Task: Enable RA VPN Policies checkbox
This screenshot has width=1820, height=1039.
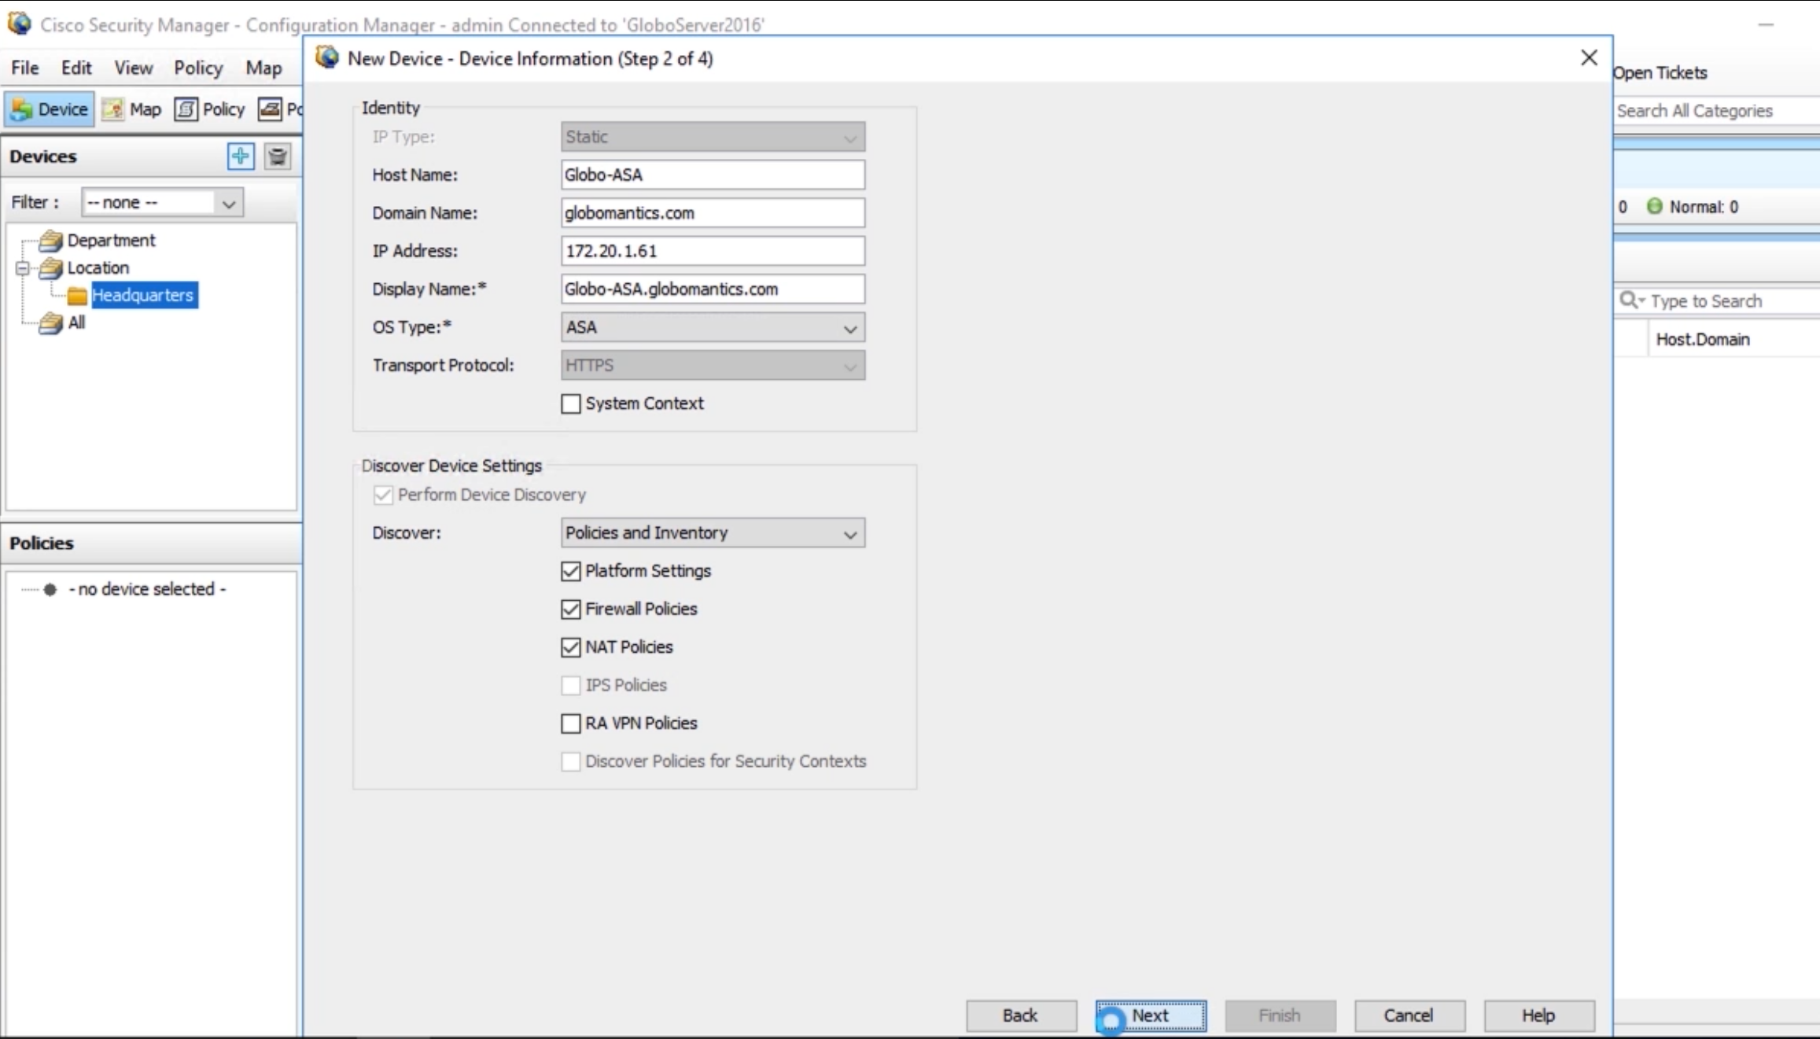Action: [571, 724]
